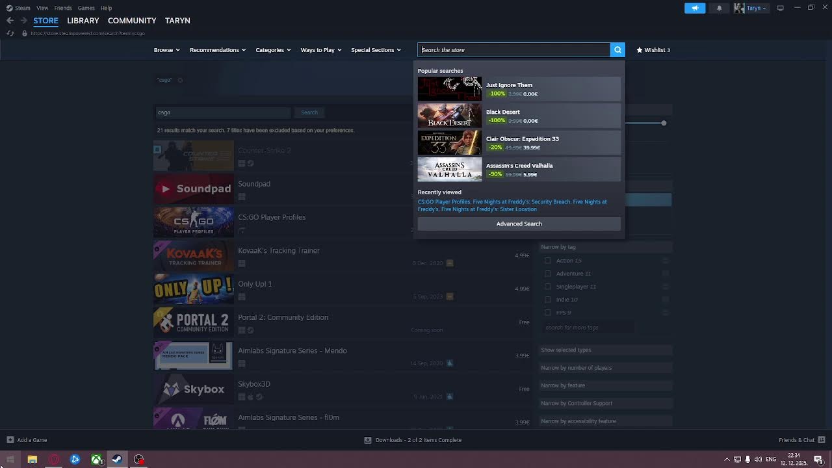Open Big Picture mode monitor icon
Image resolution: width=832 pixels, height=468 pixels.
pos(781,8)
